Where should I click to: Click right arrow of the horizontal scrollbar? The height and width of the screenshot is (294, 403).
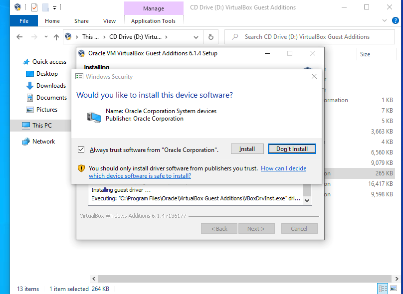(397, 279)
